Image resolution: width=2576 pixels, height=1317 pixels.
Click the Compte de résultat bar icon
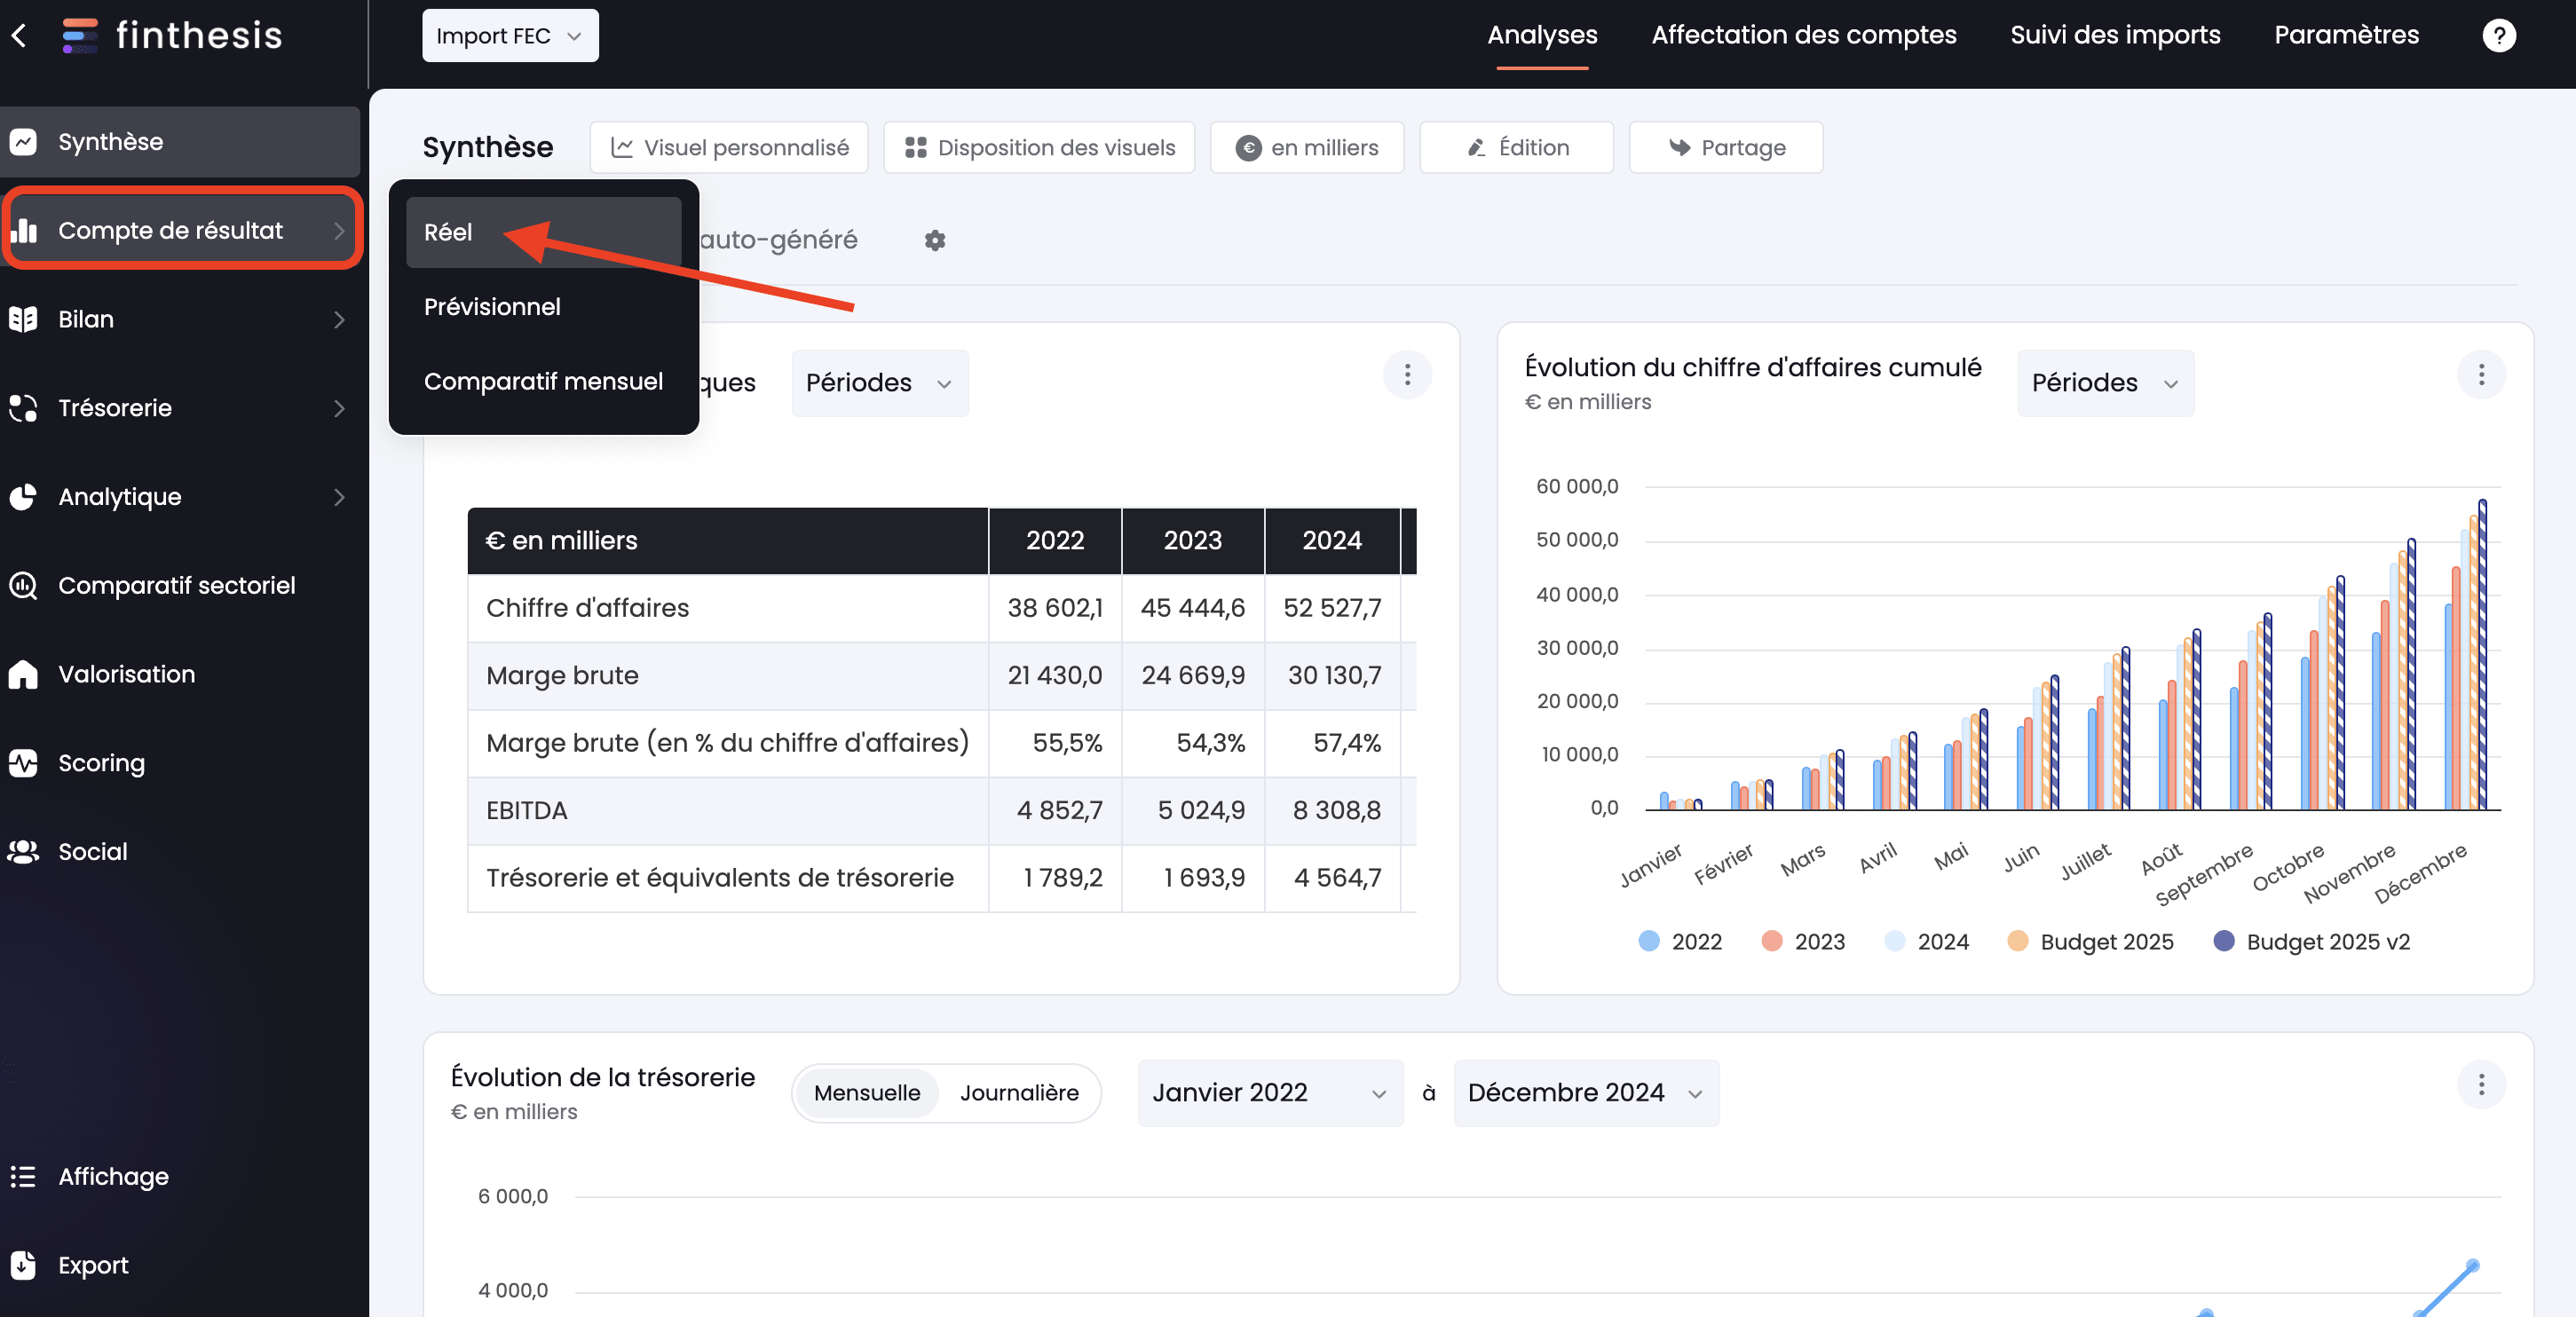pos(23,231)
